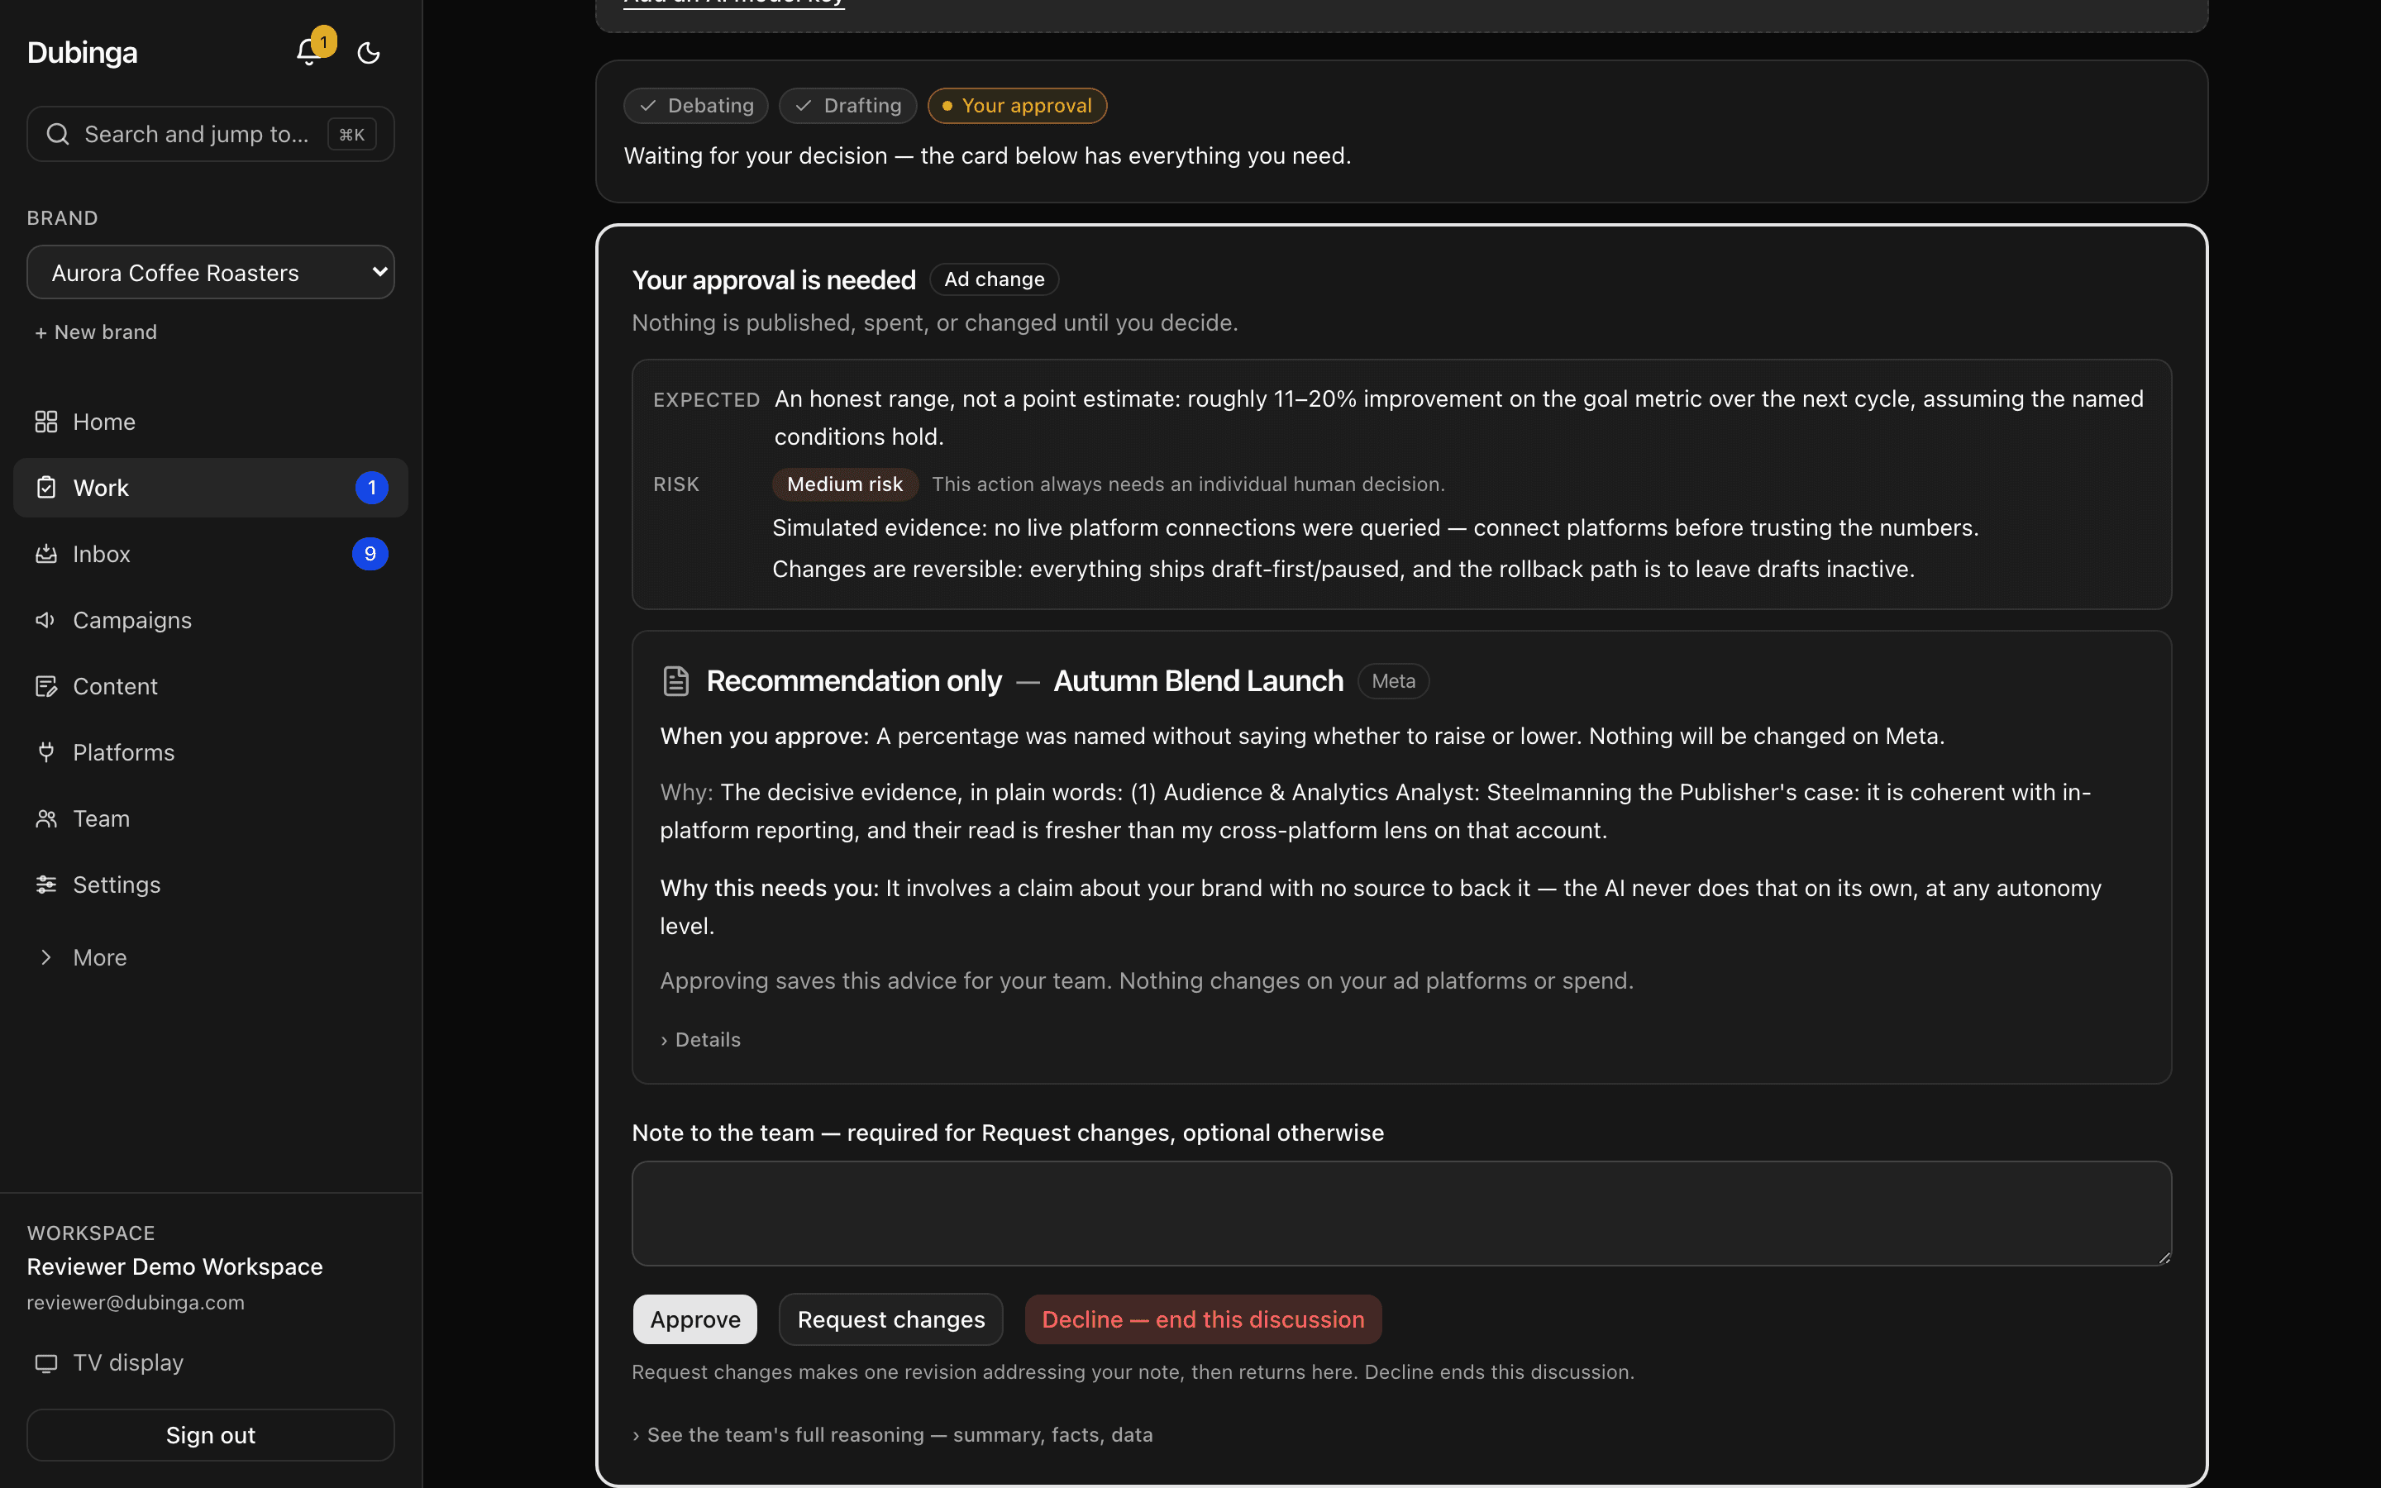Expand See the team's full reasoning
Screen dimensions: 2381x1488
[892, 1435]
